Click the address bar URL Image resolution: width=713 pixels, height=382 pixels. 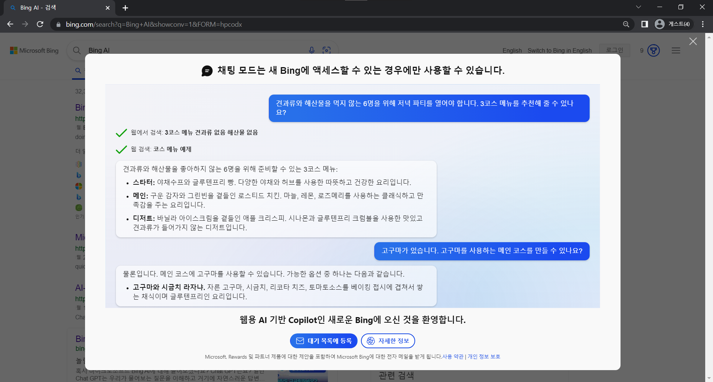[154, 24]
